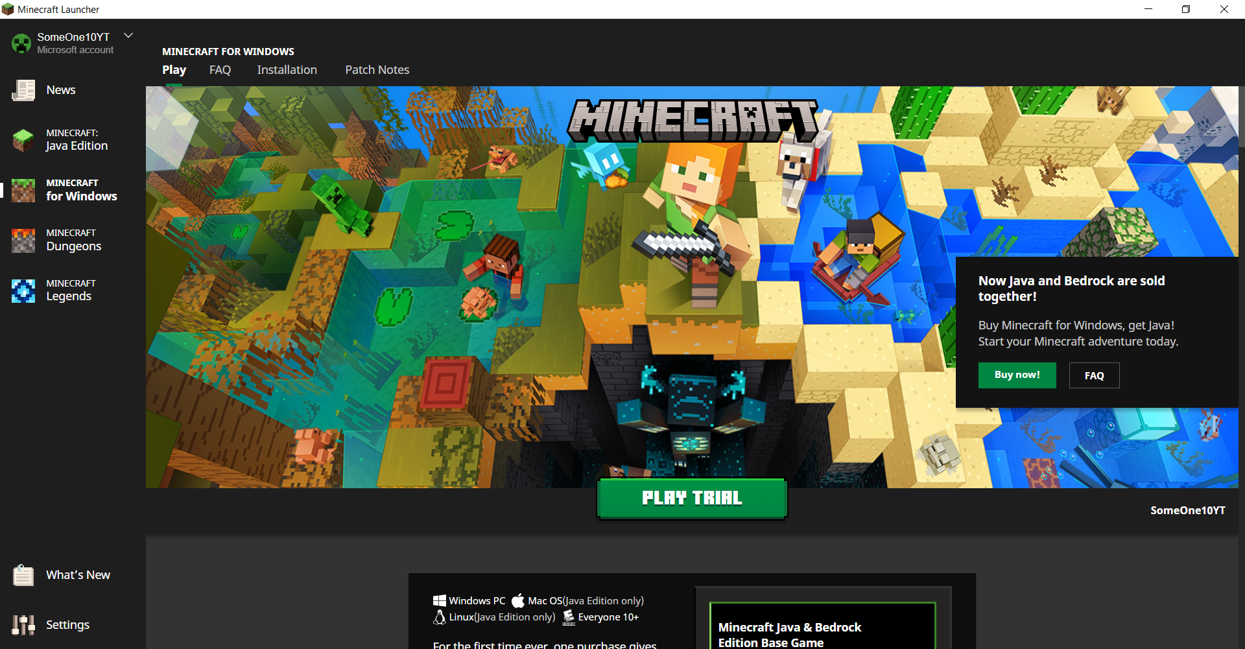Select the Minecraft Legends icon
Viewport: 1245px width, 649px height.
pos(23,290)
